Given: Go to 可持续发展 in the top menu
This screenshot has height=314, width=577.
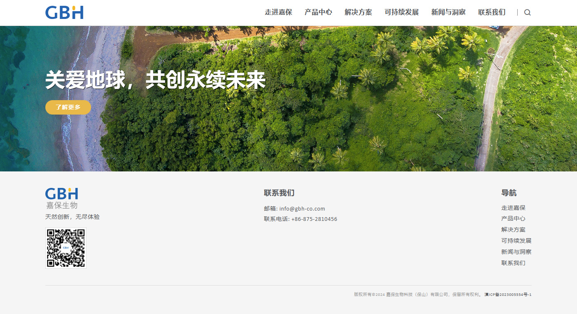Looking at the screenshot, I should [401, 12].
